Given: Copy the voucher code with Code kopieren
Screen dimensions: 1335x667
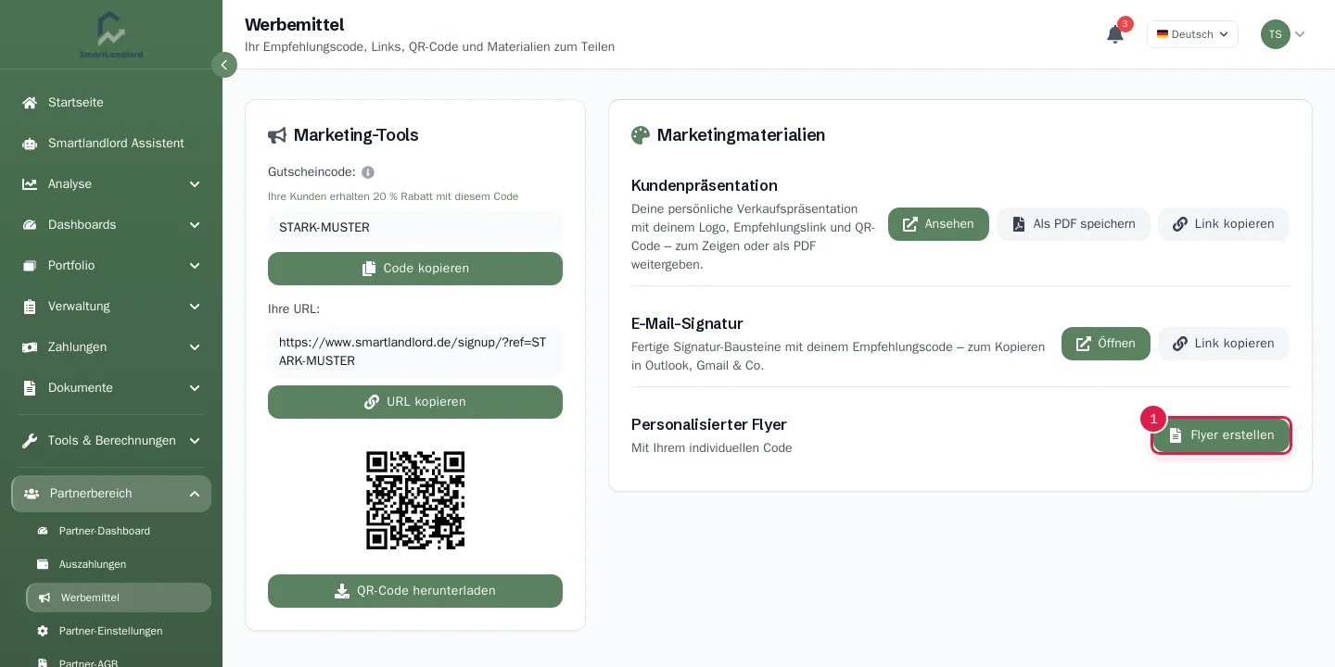Looking at the screenshot, I should pyautogui.click(x=415, y=269).
